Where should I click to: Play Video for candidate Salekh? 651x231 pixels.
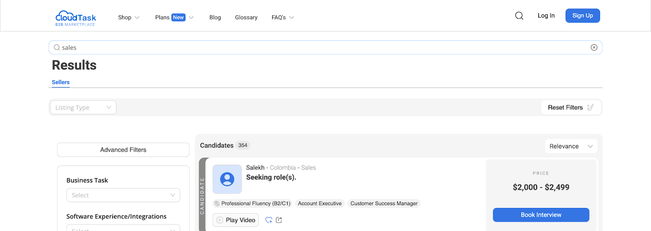(x=236, y=220)
